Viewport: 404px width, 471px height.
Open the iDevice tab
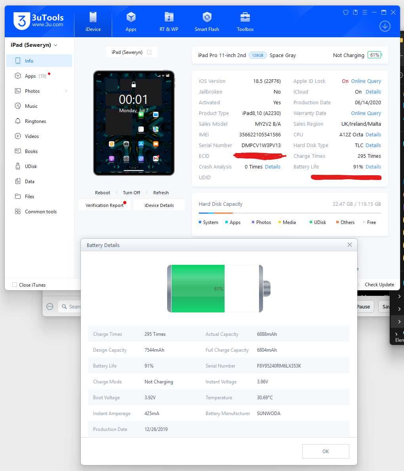tap(93, 22)
